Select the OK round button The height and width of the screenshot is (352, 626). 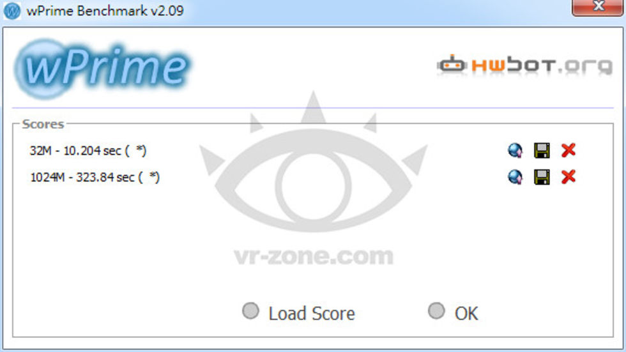pyautogui.click(x=436, y=310)
